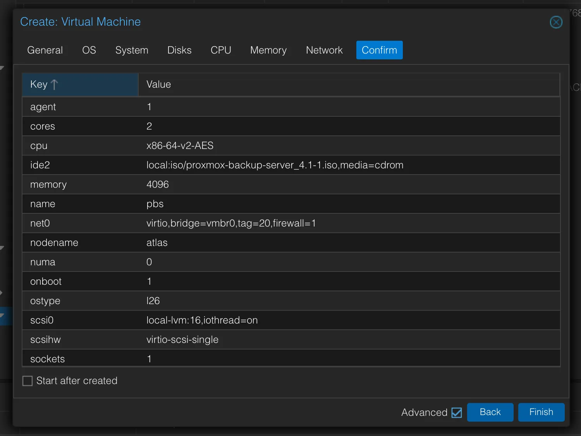Image resolution: width=581 pixels, height=436 pixels.
Task: Click the x86-64-v2-AES cpu value
Action: [x=180, y=145]
